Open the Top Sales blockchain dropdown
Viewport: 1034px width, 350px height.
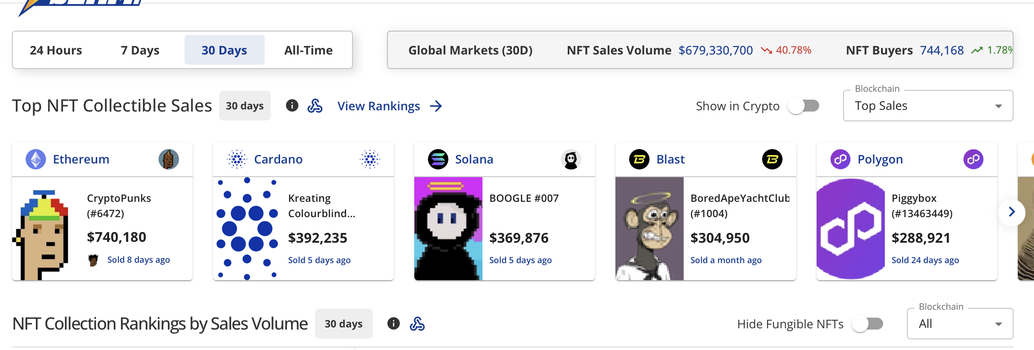[x=928, y=106]
